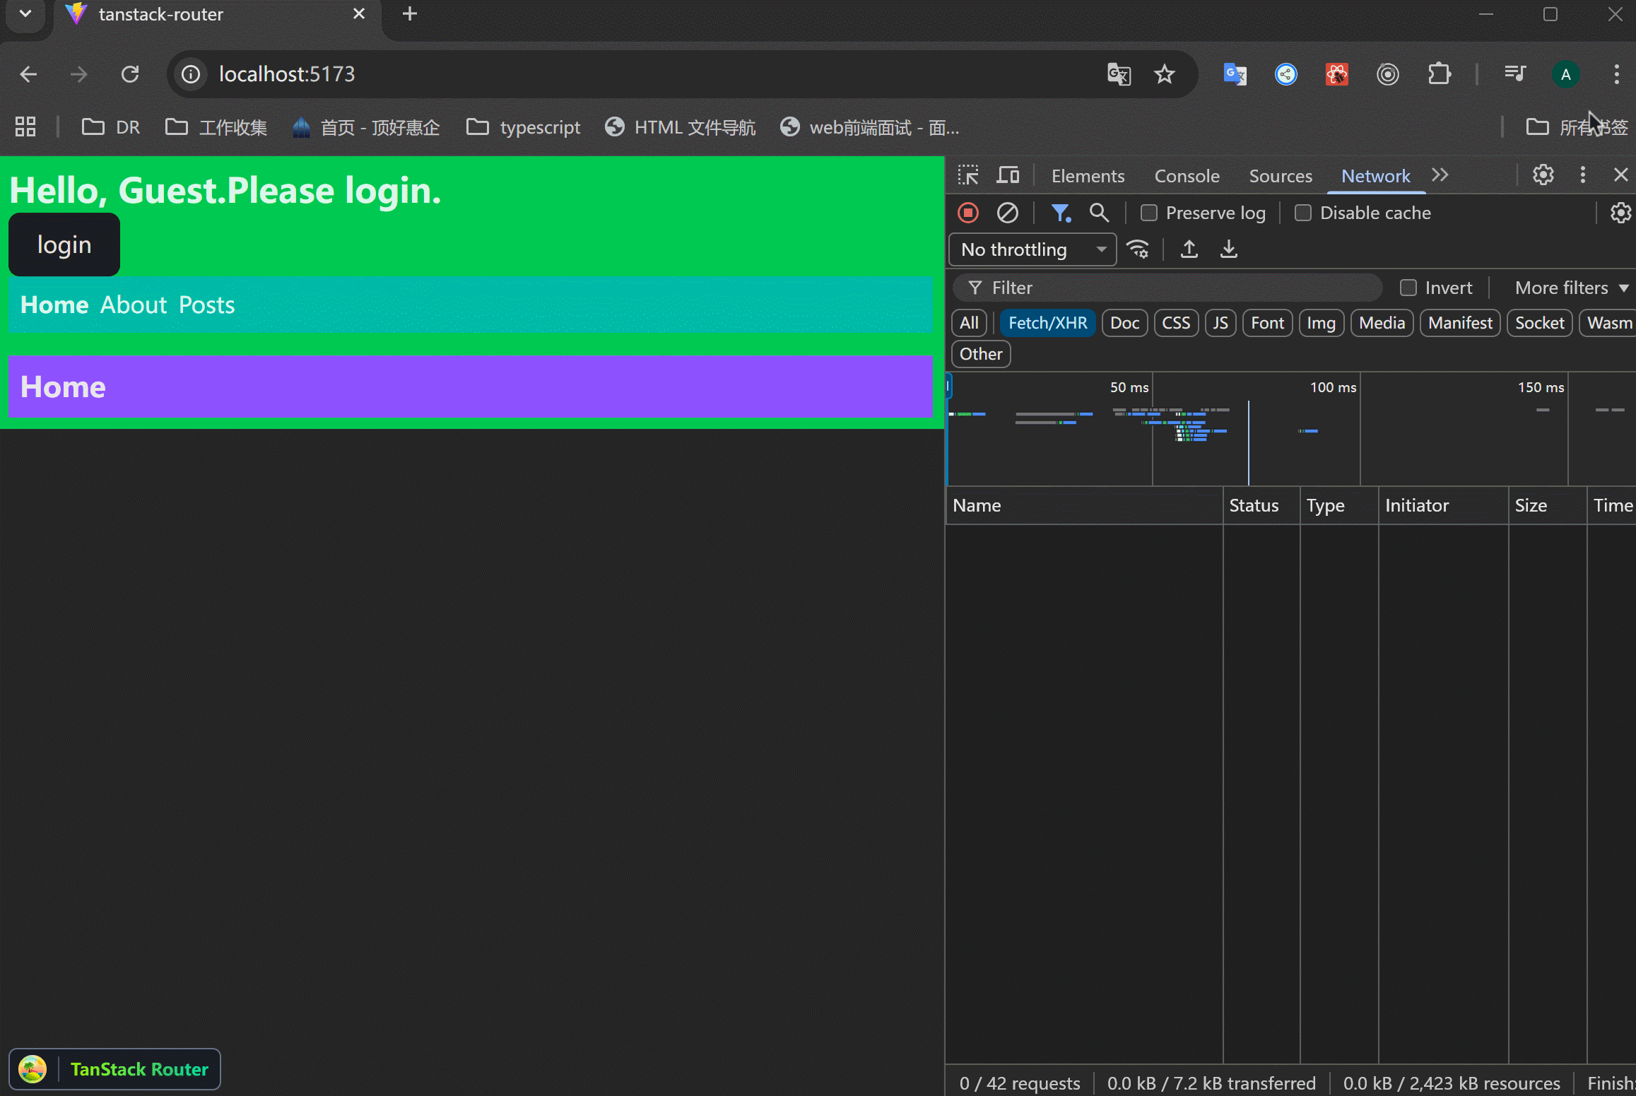1636x1096 pixels.
Task: Click export HAR download icon
Action: coord(1229,249)
